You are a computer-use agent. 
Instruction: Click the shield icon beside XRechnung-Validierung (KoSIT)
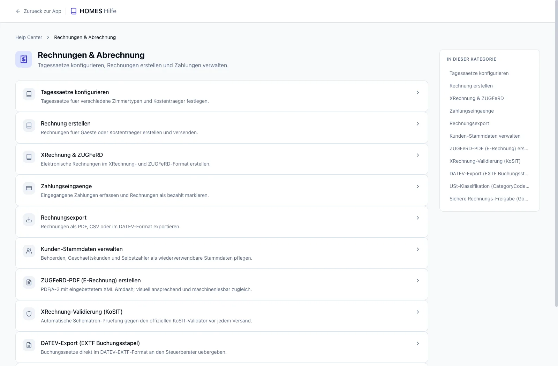[29, 314]
